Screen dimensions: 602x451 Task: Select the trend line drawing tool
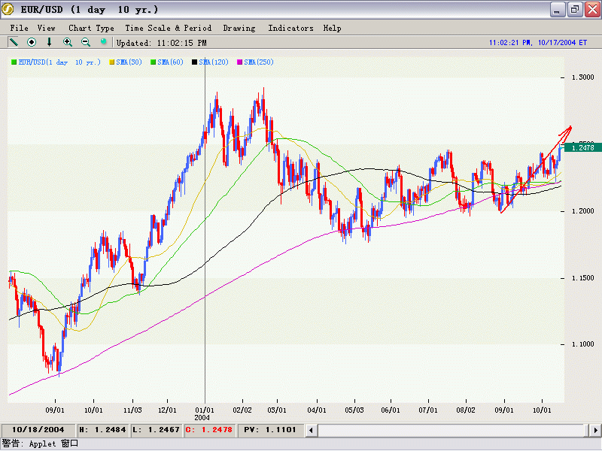(14, 43)
